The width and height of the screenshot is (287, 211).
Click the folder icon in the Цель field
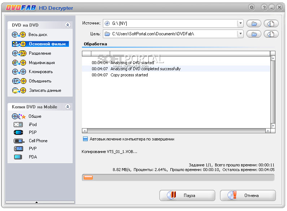(107, 34)
